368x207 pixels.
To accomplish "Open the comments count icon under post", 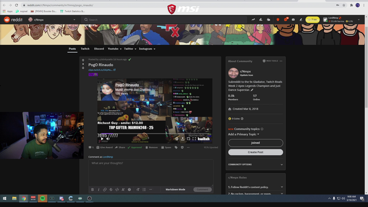I will [x=91, y=147].
